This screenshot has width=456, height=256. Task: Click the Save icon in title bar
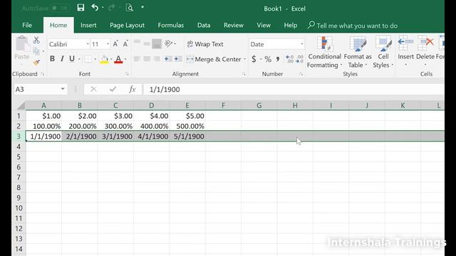pyautogui.click(x=81, y=8)
